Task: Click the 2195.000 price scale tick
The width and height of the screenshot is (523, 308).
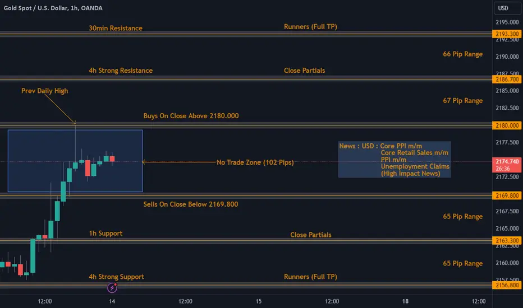Action: click(x=507, y=22)
